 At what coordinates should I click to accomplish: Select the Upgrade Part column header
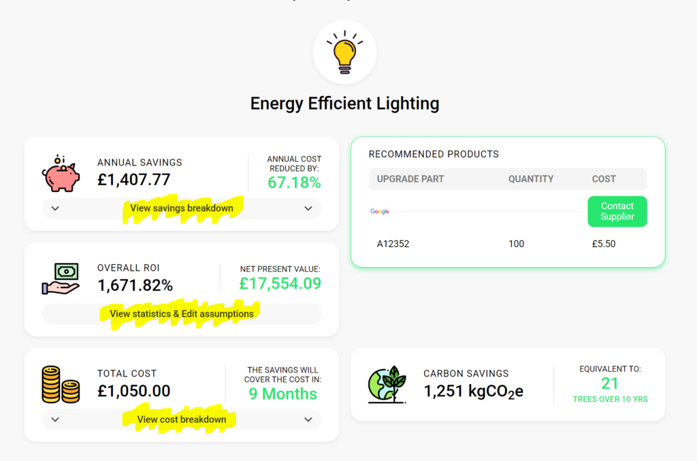click(x=410, y=179)
